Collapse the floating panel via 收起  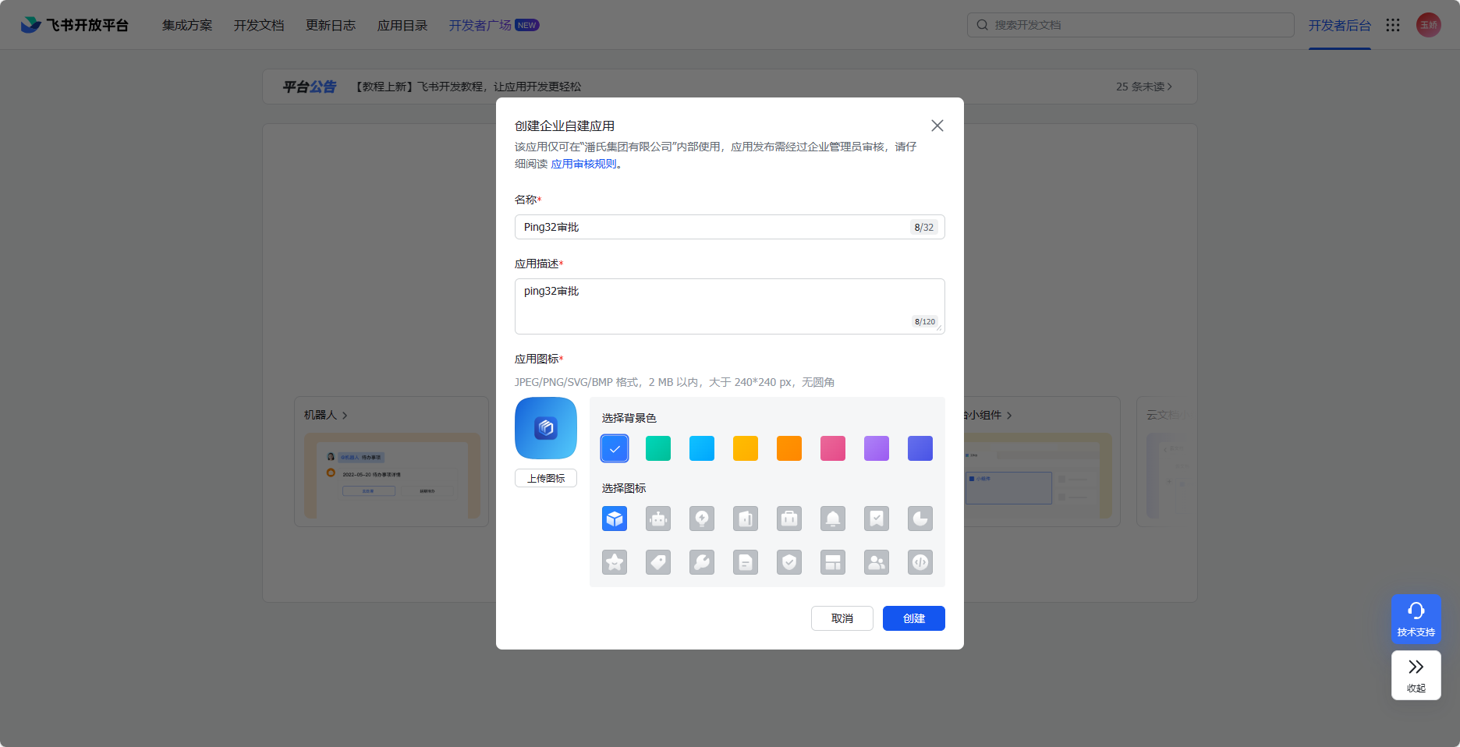(1416, 675)
